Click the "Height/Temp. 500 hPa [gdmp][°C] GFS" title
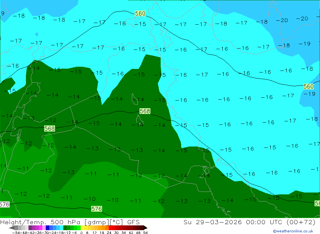 (70, 222)
